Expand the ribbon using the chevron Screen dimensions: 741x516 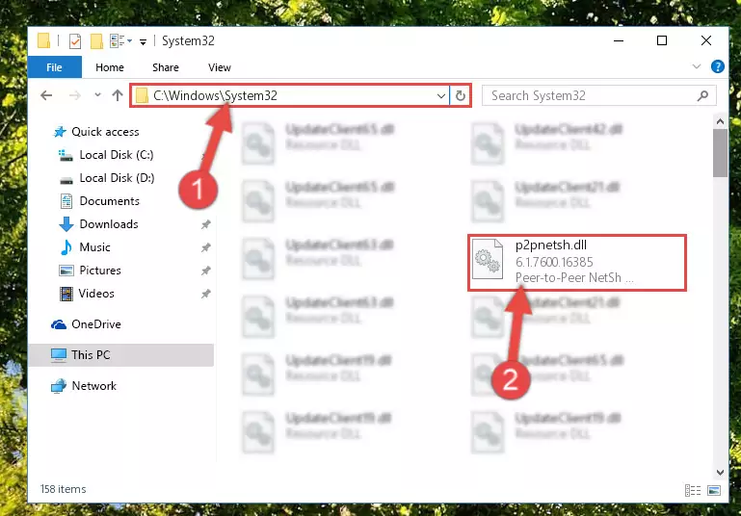click(696, 66)
